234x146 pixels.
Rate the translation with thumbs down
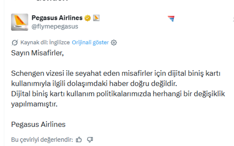pos(90,140)
